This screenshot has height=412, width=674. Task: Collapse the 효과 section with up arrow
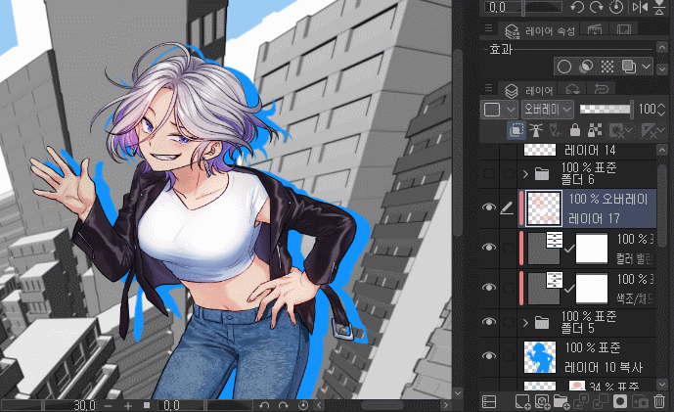pyautogui.click(x=662, y=46)
